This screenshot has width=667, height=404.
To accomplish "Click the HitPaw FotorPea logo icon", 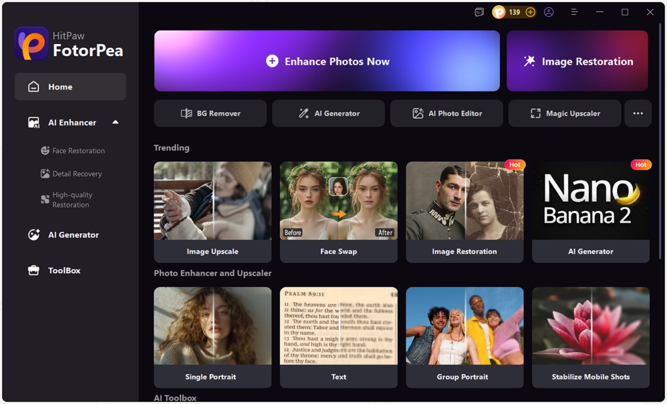I will [x=31, y=44].
